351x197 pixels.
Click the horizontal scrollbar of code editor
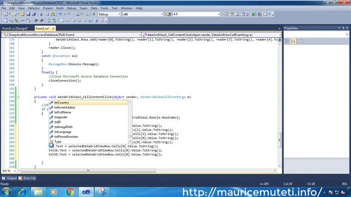(x=88, y=171)
